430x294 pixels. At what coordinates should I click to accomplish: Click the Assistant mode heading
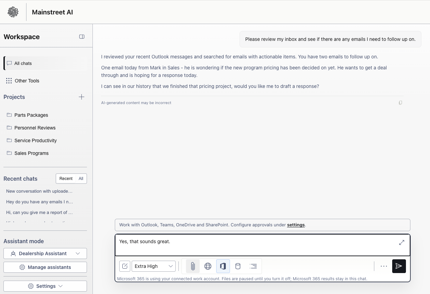coord(24,241)
